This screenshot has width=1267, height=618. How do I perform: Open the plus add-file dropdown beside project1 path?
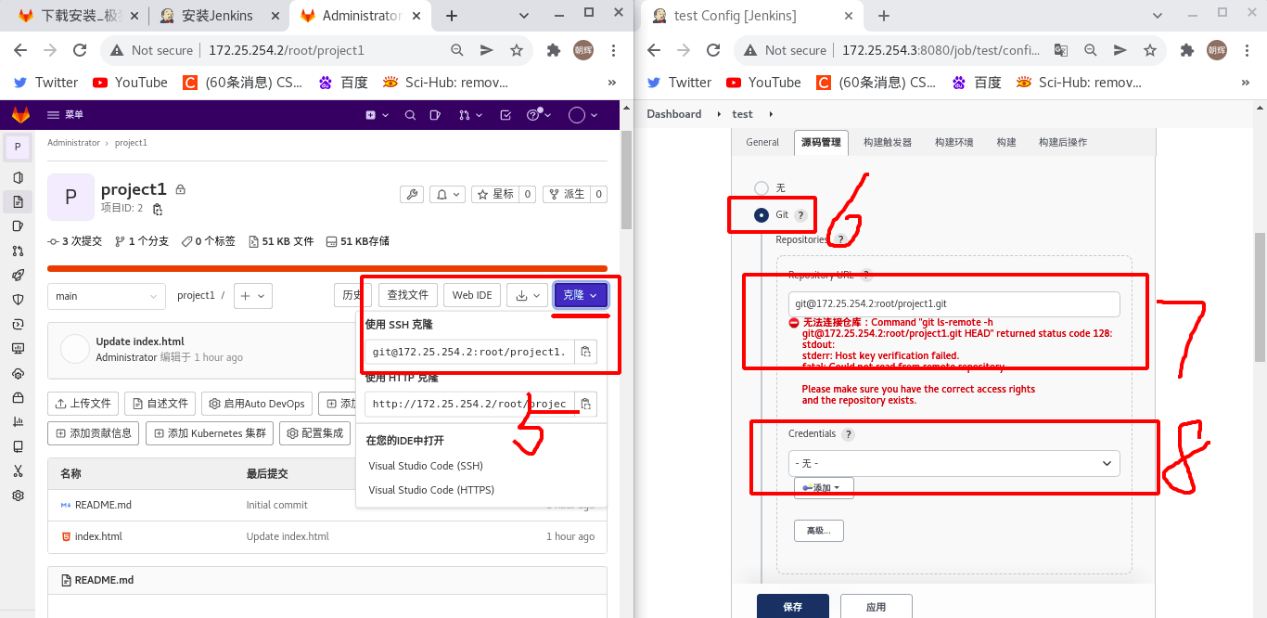pyautogui.click(x=252, y=296)
